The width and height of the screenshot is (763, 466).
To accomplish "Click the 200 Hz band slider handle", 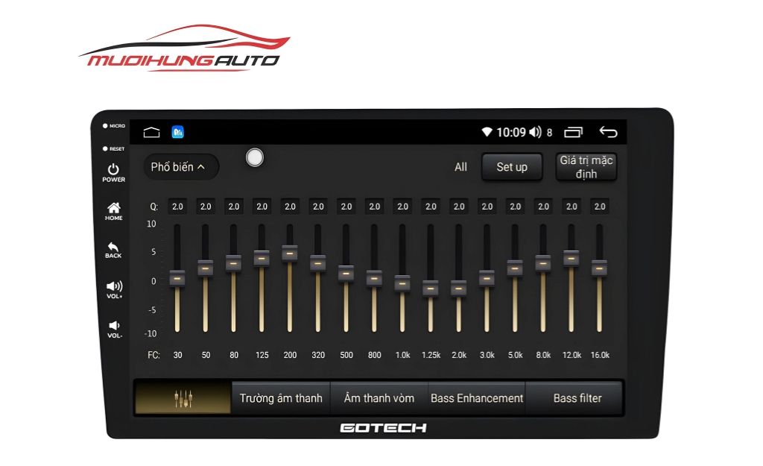I will click(x=290, y=253).
